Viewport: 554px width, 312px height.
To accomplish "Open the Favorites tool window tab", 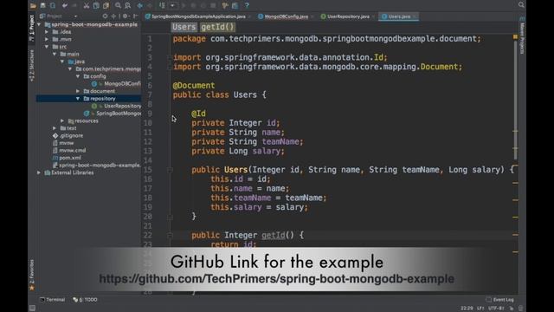I will click(32, 276).
